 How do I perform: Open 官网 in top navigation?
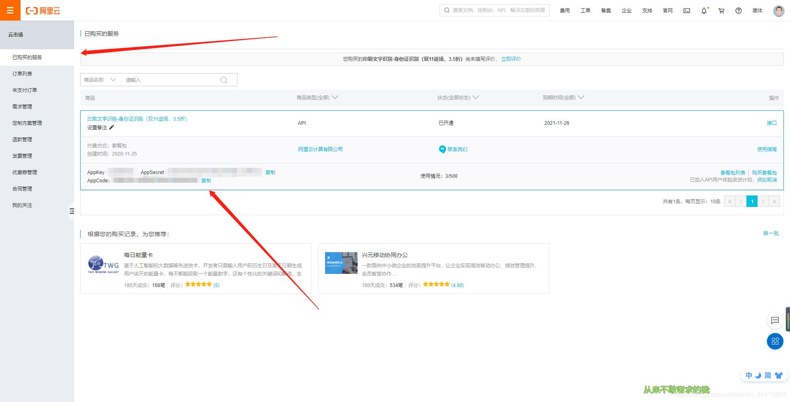pos(668,11)
